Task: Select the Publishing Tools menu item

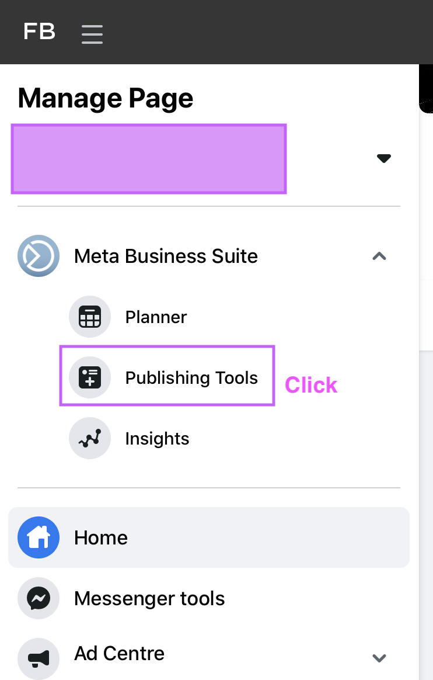Action: pyautogui.click(x=191, y=377)
